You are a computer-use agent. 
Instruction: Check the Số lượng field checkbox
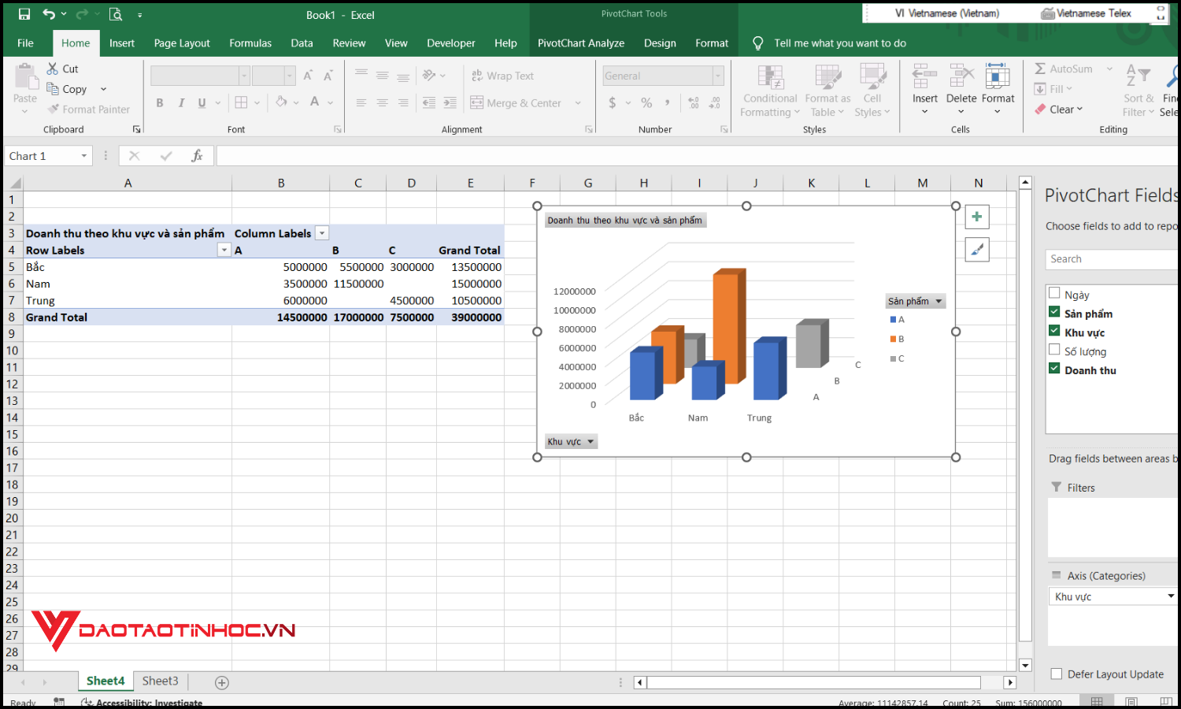pyautogui.click(x=1055, y=349)
